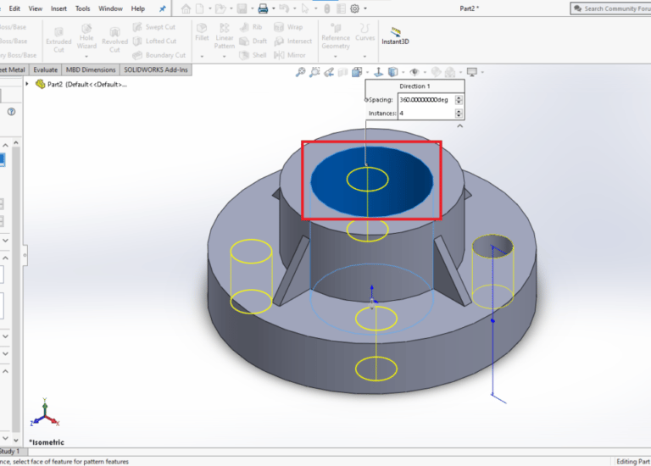Open the Insert menu
This screenshot has width=651, height=466.
(x=58, y=8)
